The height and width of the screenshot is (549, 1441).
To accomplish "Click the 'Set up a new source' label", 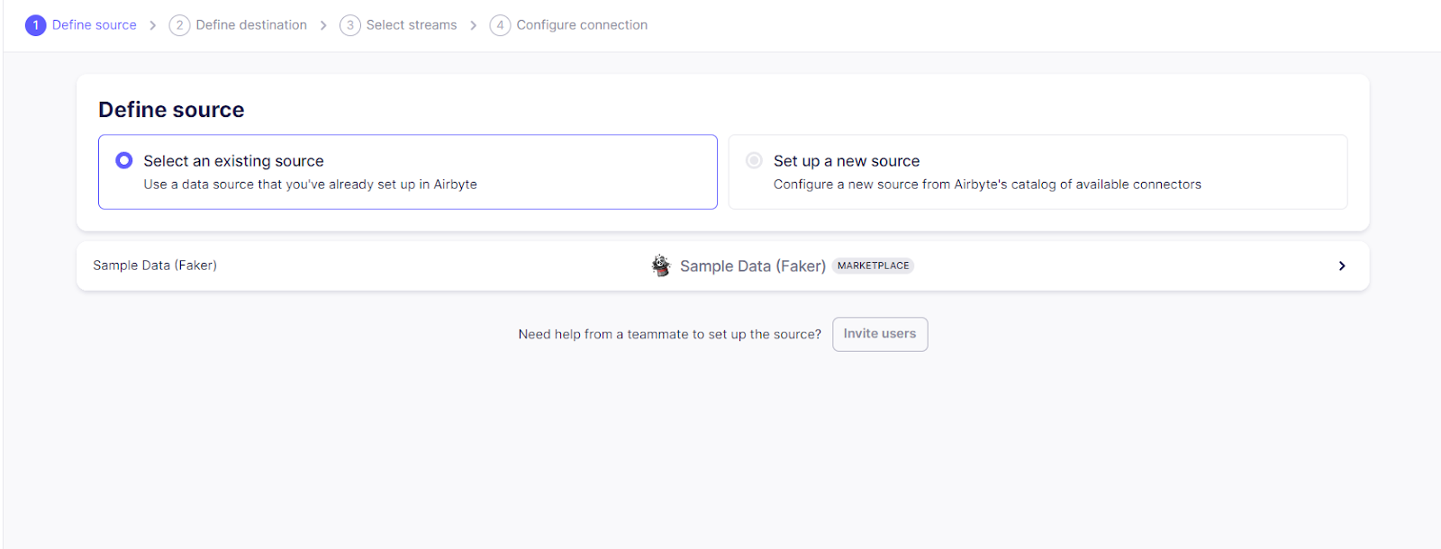I will click(x=847, y=161).
